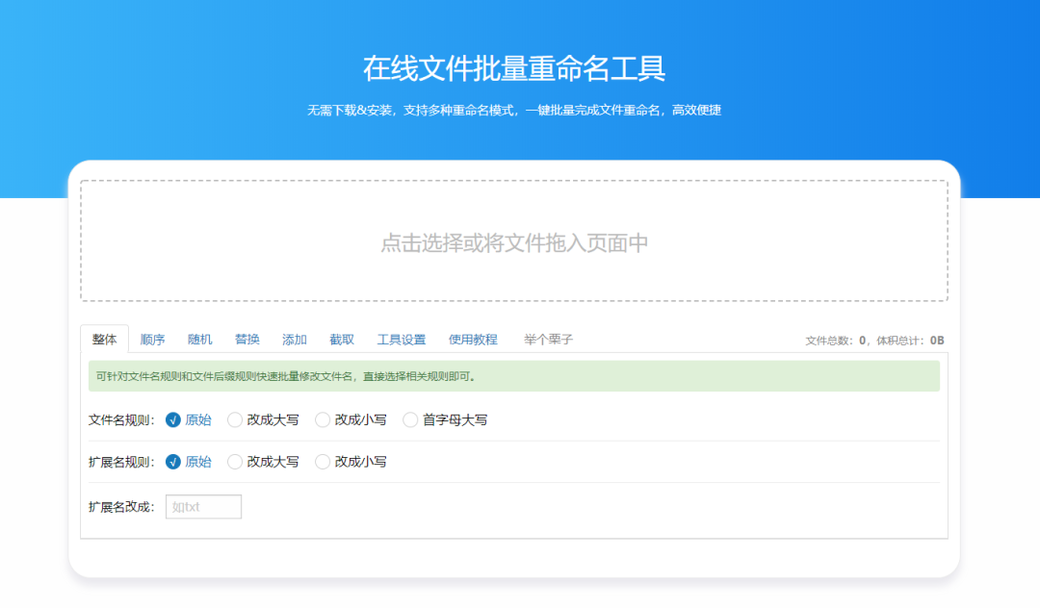Screen dimensions: 1040x608
Task: Open the 添加 (add) tab
Action: pyautogui.click(x=294, y=339)
